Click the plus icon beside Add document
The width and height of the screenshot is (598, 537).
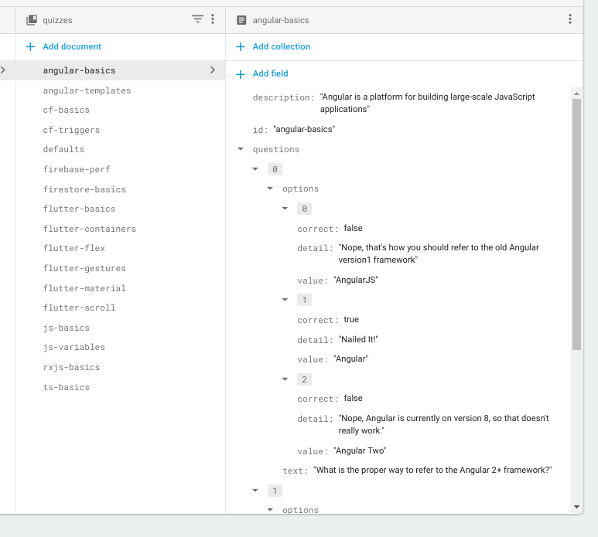point(31,46)
